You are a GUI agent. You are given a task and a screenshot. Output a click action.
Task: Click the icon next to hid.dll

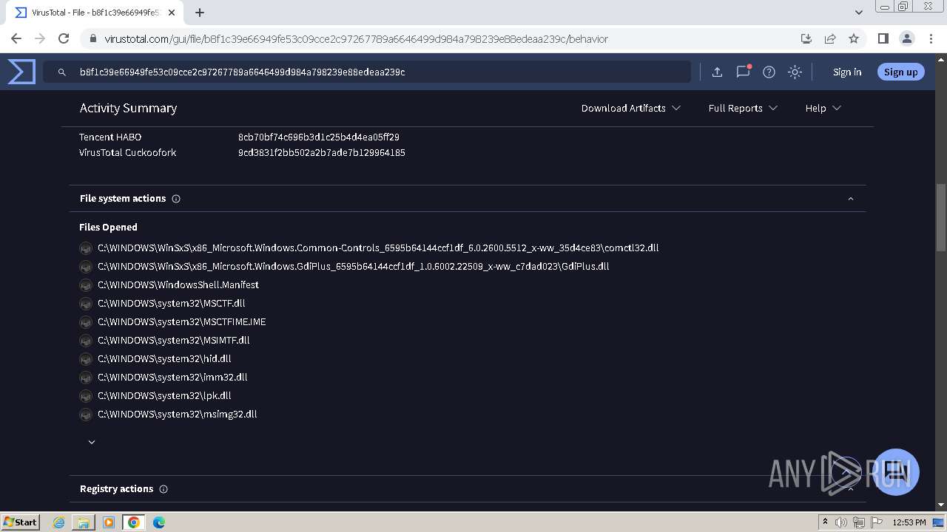(86, 359)
